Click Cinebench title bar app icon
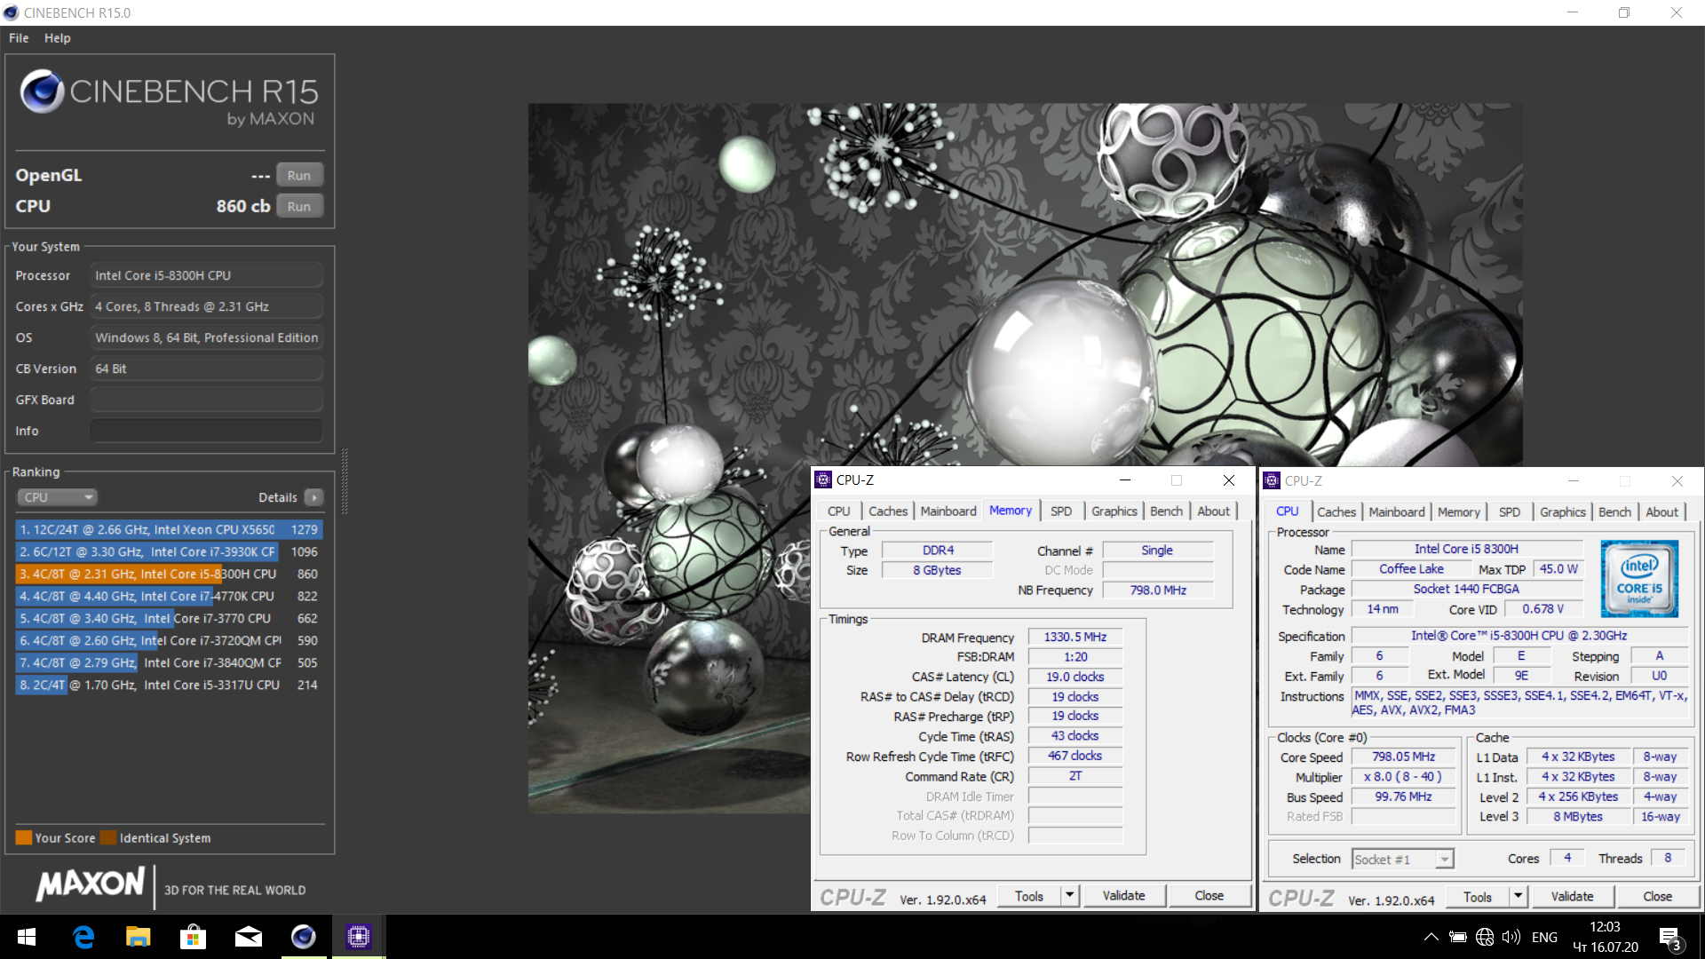This screenshot has width=1705, height=959. point(11,12)
